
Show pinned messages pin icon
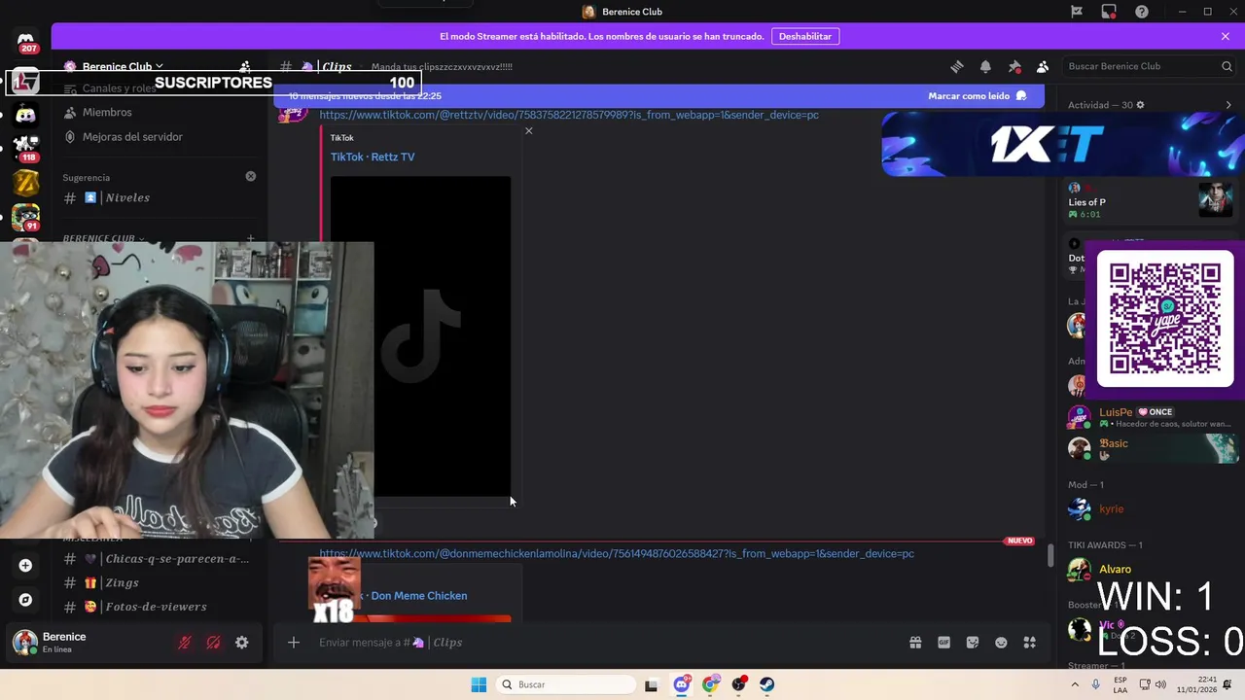click(1014, 66)
